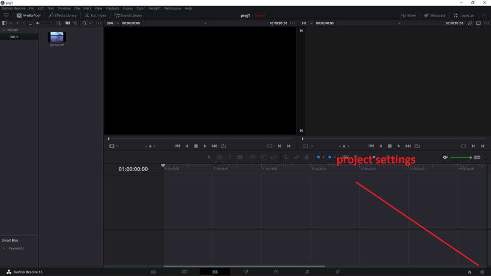Screen dimensions: 491x276
Task: Select the Selection Mode arrow tool
Action: click(209, 157)
